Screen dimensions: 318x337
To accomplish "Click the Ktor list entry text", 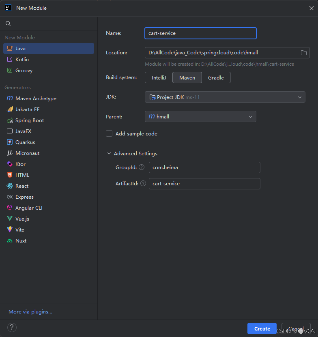I will (20, 164).
